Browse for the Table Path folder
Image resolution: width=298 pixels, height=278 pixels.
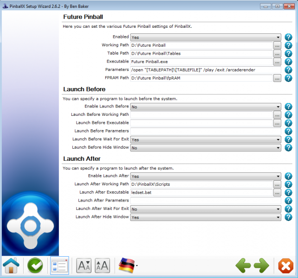tap(277, 53)
